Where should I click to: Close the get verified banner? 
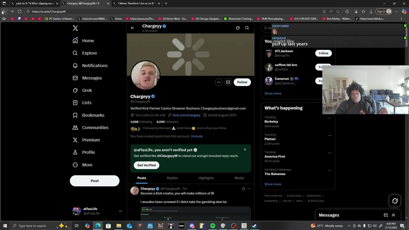pos(245,149)
